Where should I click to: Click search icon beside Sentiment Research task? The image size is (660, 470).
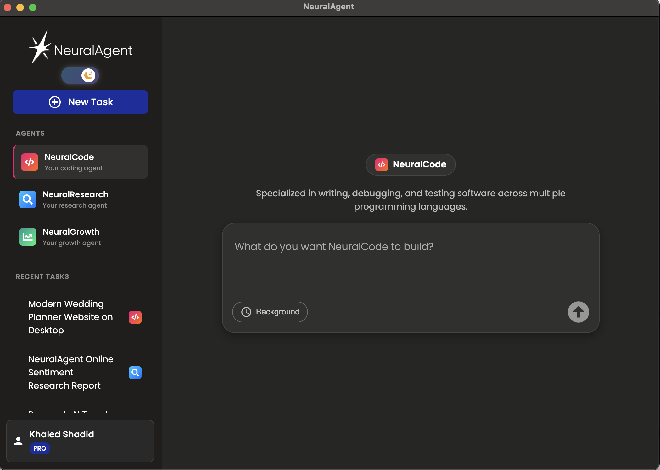coord(135,373)
